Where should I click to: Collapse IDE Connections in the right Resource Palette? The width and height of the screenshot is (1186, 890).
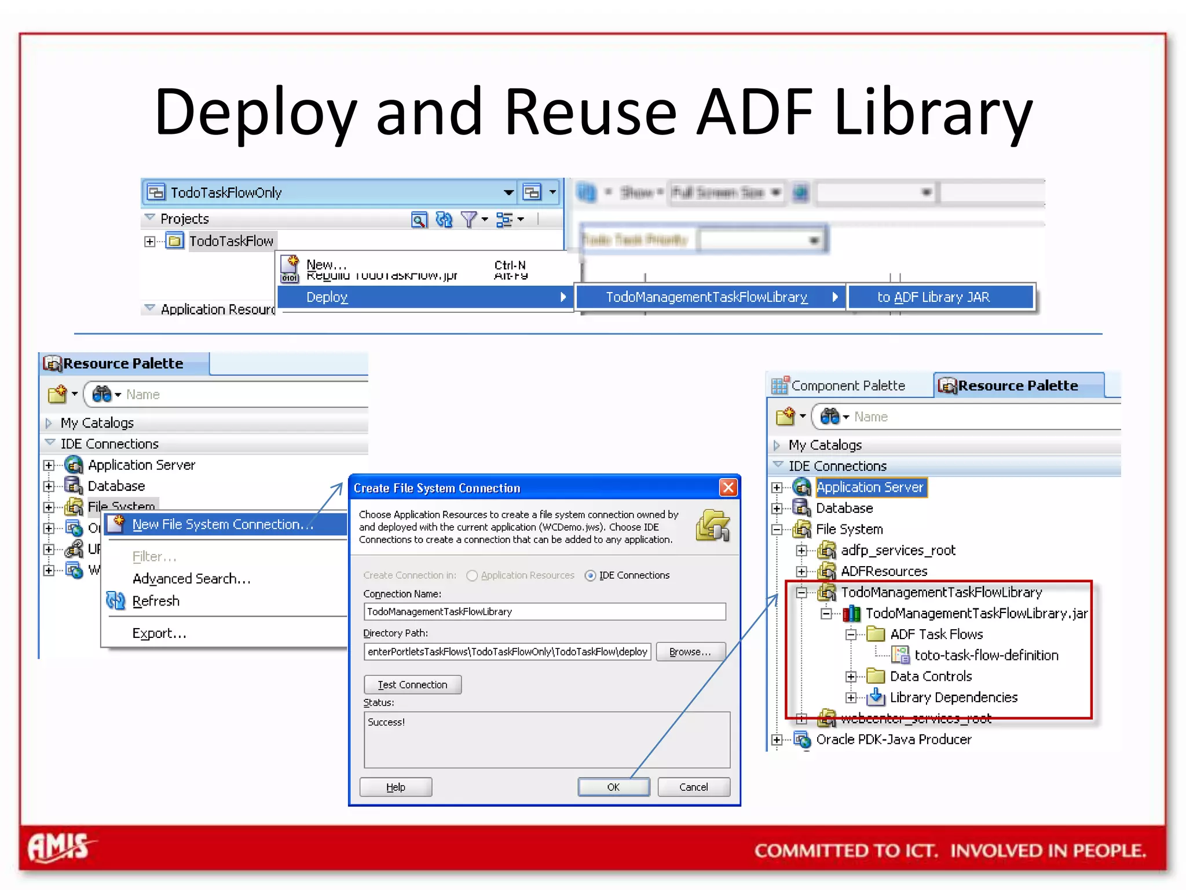coord(778,465)
